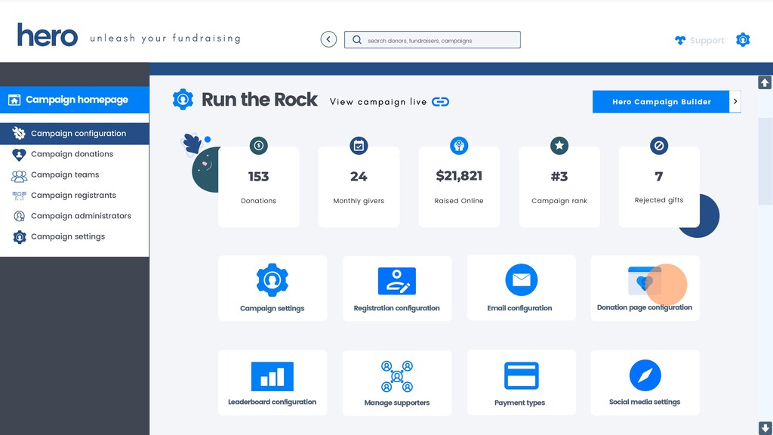773x435 pixels.
Task: Open the Hero Campaign Builder
Action: (x=661, y=102)
